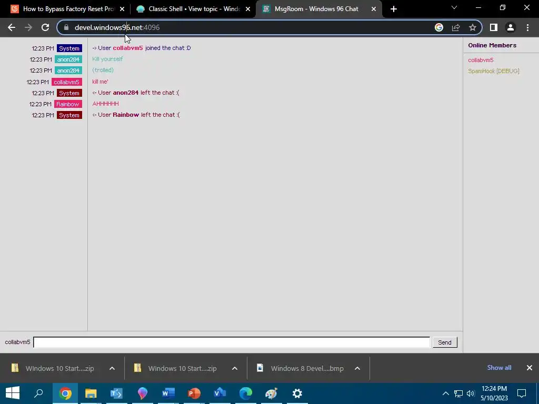539x404 pixels.
Task: Go forward with the forward arrow
Action: tap(28, 27)
